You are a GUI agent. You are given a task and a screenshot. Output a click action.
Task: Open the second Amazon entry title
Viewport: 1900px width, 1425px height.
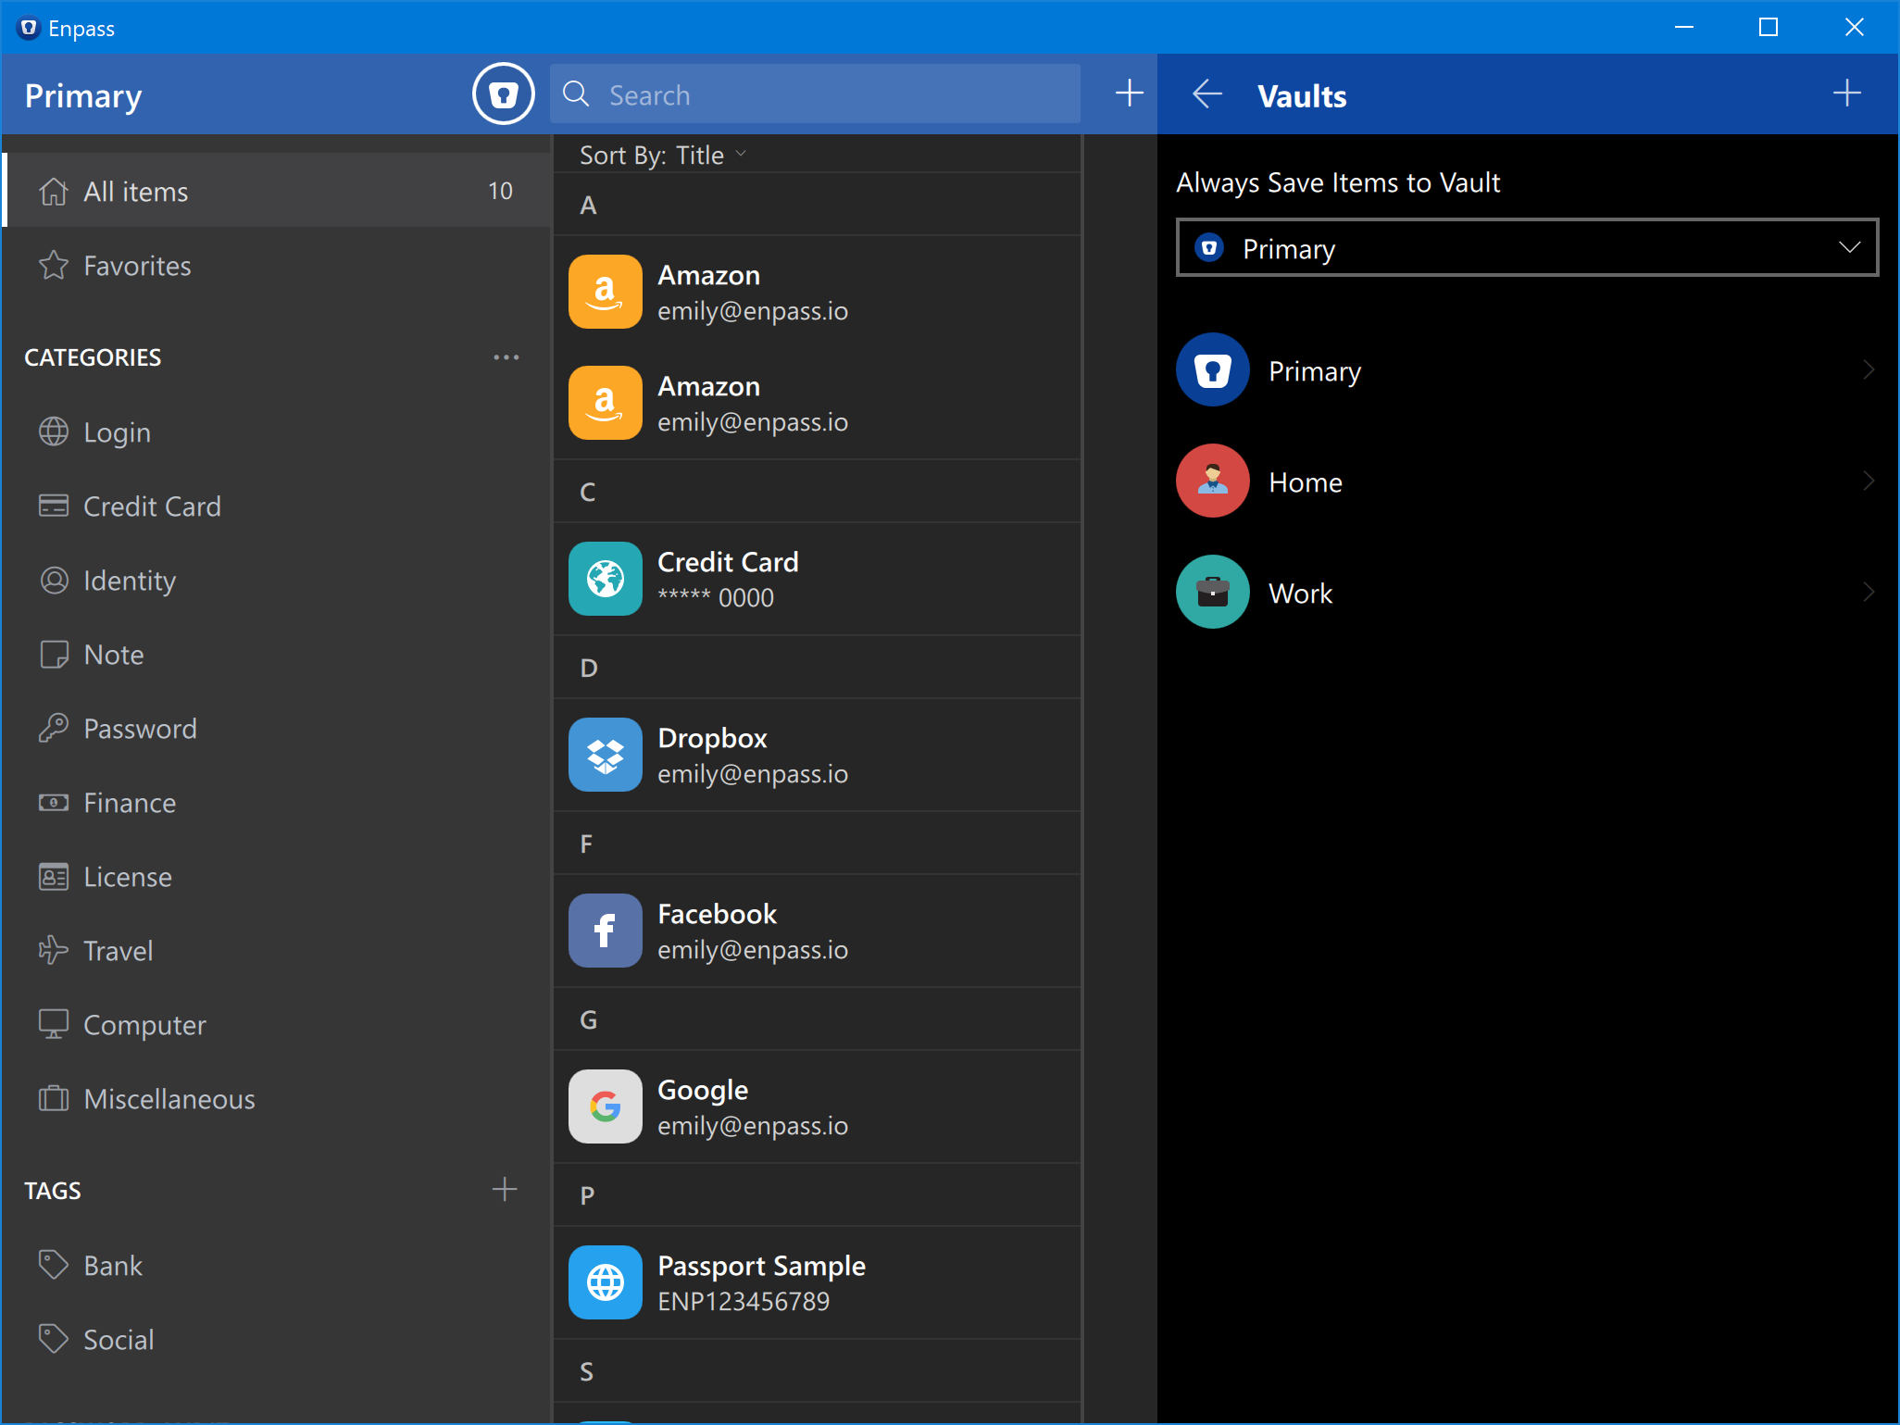pyautogui.click(x=708, y=387)
